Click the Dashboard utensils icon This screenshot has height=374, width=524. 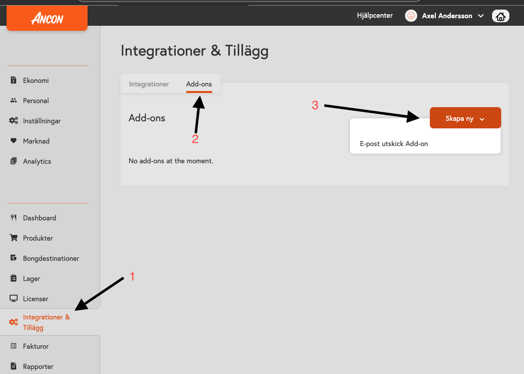(14, 218)
